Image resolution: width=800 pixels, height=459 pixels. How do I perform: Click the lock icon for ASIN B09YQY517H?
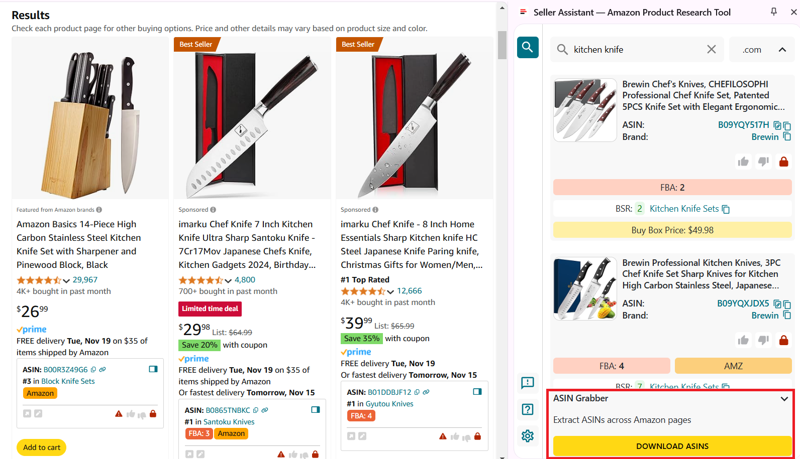click(783, 162)
